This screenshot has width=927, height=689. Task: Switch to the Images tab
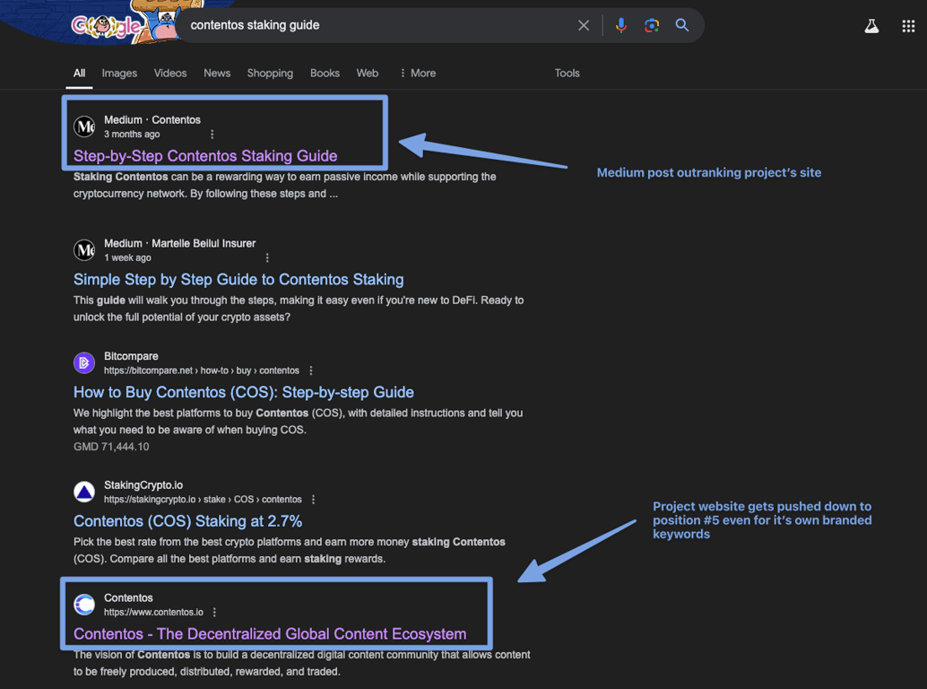click(119, 74)
